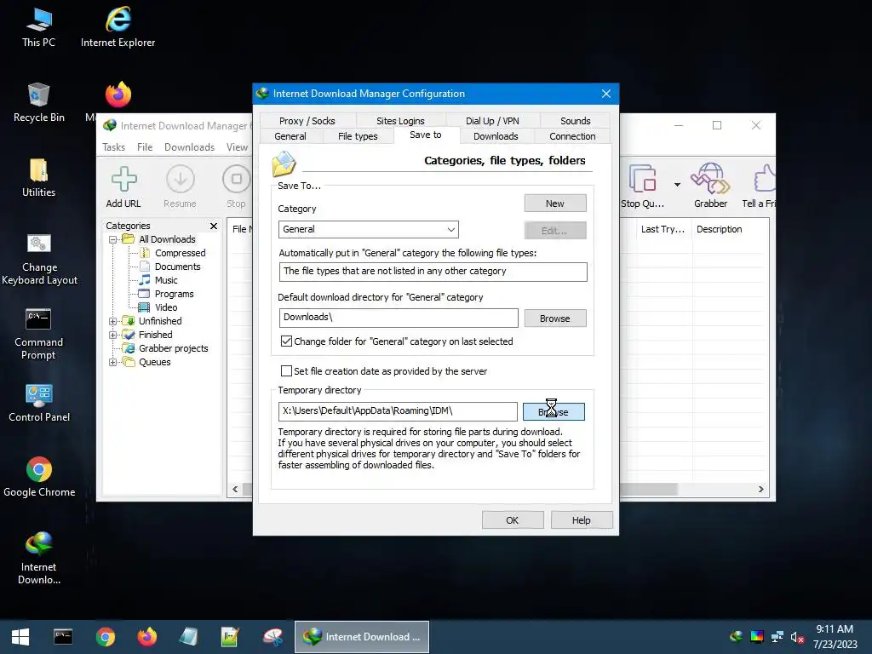Open Internet Explorer desktop icon

pyautogui.click(x=118, y=28)
